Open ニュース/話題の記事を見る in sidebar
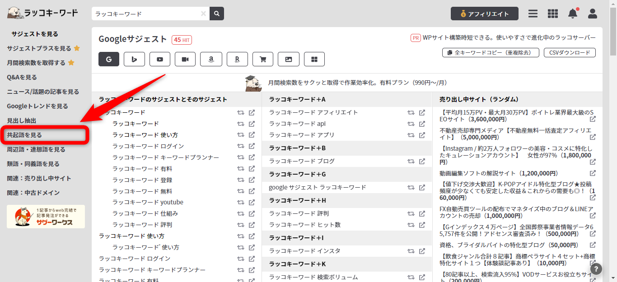The width and height of the screenshot is (617, 282). [43, 92]
